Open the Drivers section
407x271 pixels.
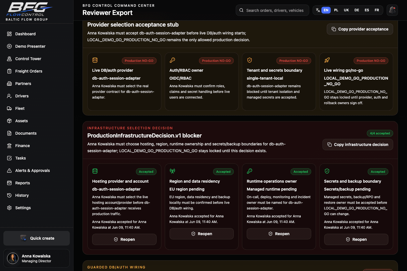36,96
